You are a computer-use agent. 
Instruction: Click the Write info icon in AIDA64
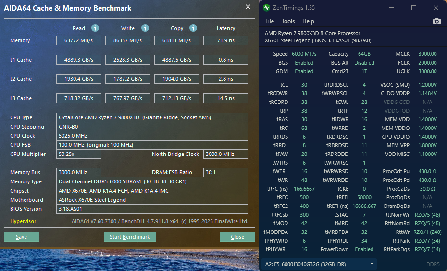[145, 28]
